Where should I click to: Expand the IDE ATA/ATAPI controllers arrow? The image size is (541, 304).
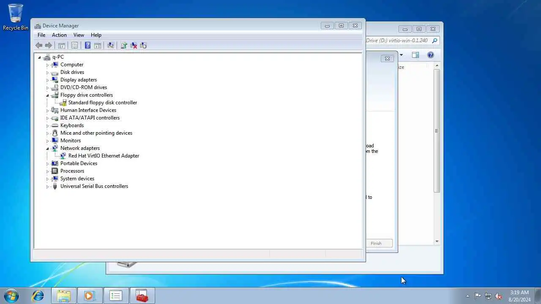click(x=47, y=118)
